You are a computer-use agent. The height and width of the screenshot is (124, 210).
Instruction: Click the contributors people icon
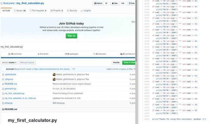click(x=121, y=54)
